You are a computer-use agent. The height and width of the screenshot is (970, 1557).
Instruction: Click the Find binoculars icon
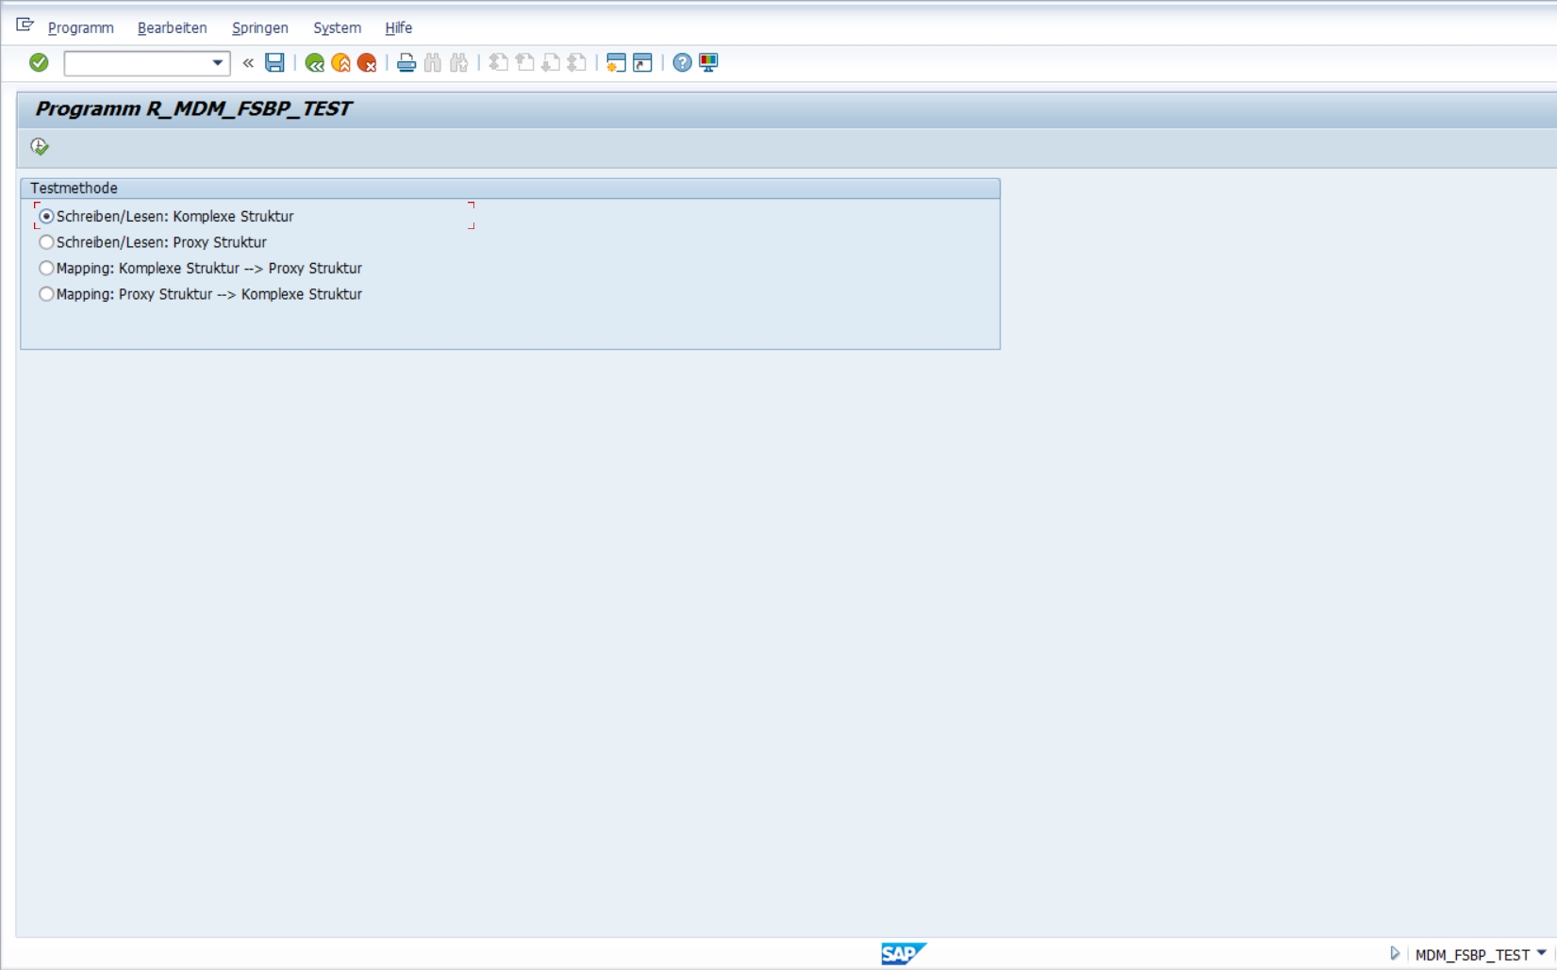tap(433, 63)
